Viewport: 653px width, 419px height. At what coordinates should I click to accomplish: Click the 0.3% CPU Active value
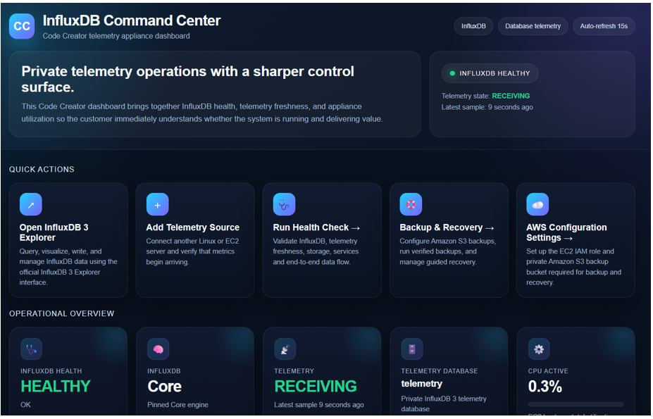pos(545,387)
